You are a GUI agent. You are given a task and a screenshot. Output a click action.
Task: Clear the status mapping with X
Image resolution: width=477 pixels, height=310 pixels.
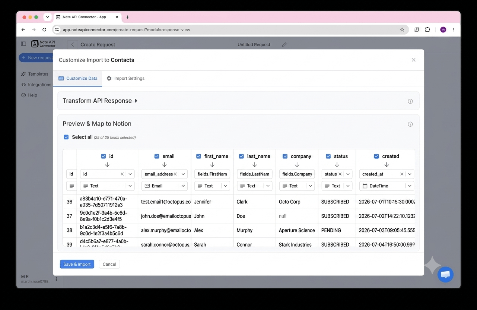(x=340, y=174)
